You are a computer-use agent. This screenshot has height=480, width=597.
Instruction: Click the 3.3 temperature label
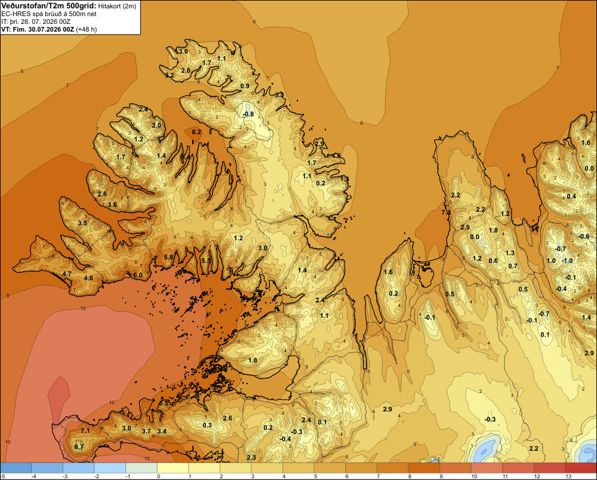coord(279,95)
